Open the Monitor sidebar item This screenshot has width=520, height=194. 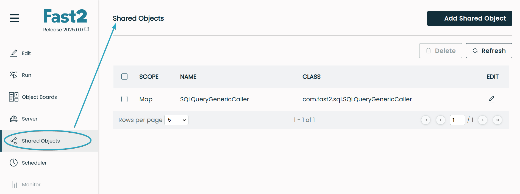[31, 185]
